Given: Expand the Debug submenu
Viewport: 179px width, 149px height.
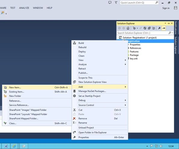Looking at the screenshot, I should 100,100.
